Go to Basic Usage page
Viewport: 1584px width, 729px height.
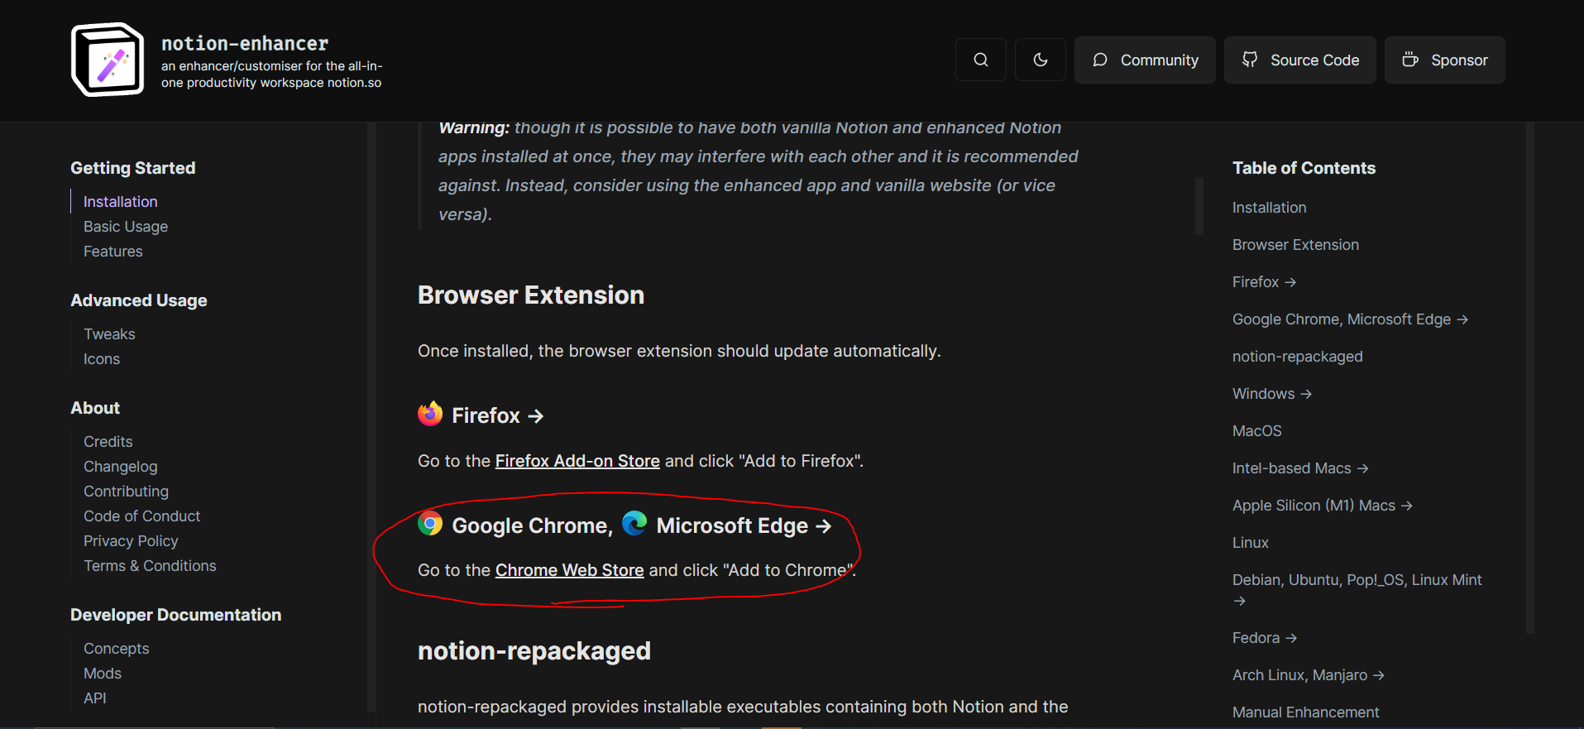(126, 227)
